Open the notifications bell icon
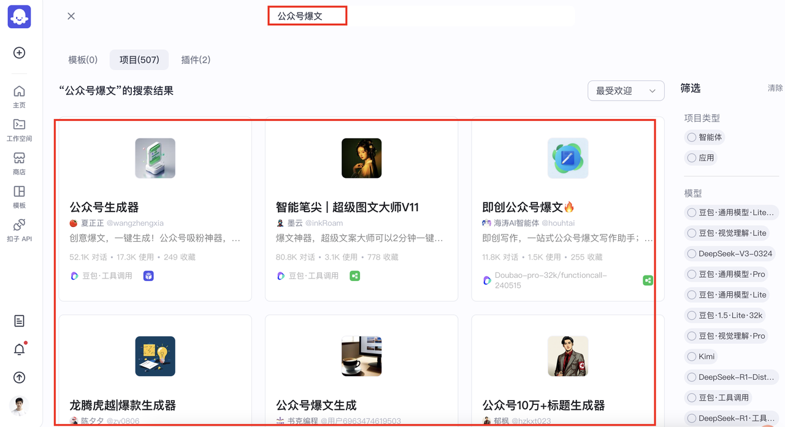The height and width of the screenshot is (427, 785). (x=19, y=349)
